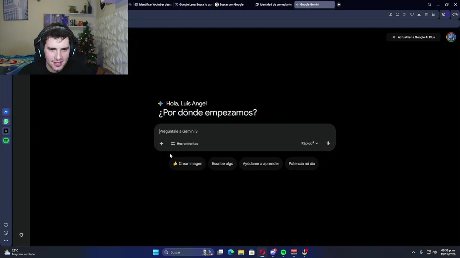460x258 pixels.
Task: Open X (Twitter) in the sidebar
Action: coord(6,131)
